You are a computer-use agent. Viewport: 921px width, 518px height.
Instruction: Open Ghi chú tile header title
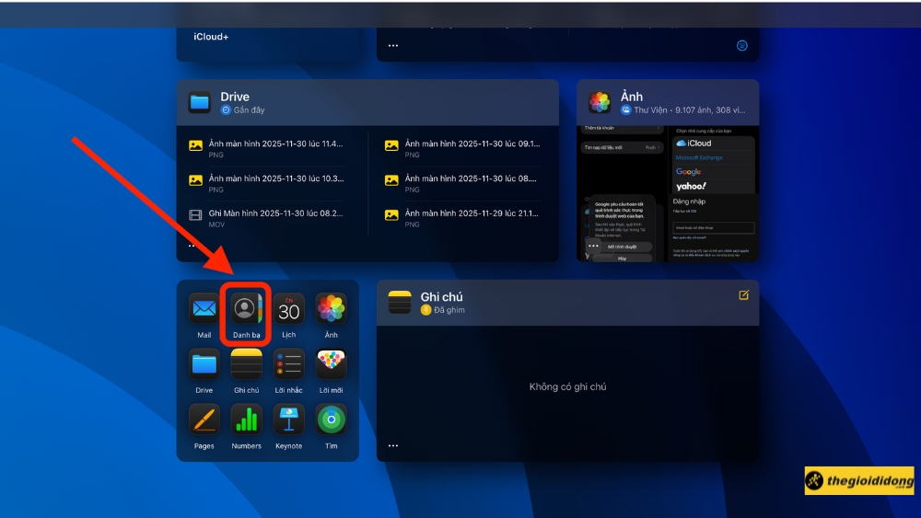441,296
